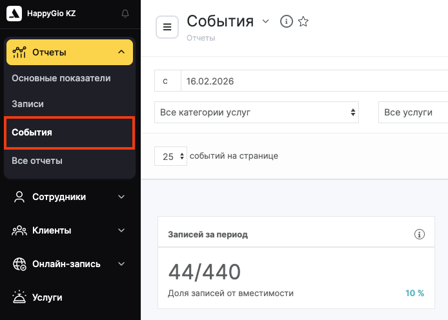Expand the Клиенты menu
Image resolution: width=448 pixels, height=320 pixels.
[x=121, y=230]
